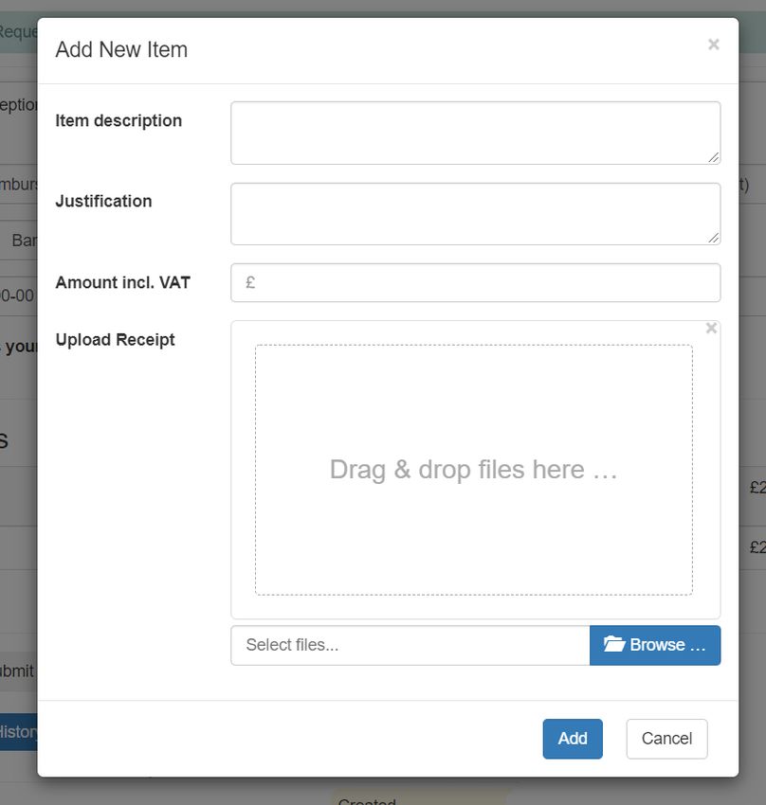Click the Select files text box
Viewport: 766px width, 805px height.
click(410, 645)
